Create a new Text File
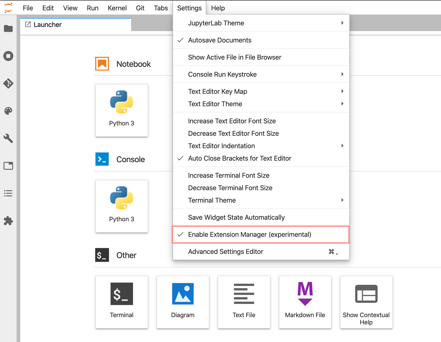 (x=244, y=302)
